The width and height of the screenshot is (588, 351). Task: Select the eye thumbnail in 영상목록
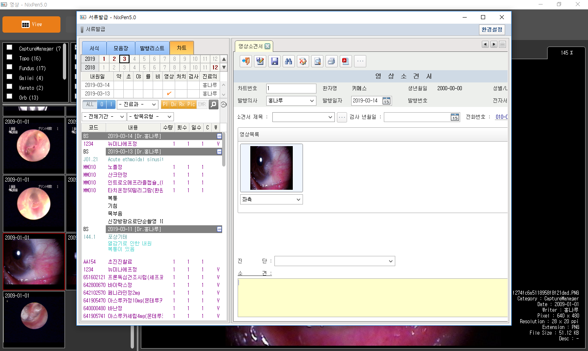tap(272, 168)
